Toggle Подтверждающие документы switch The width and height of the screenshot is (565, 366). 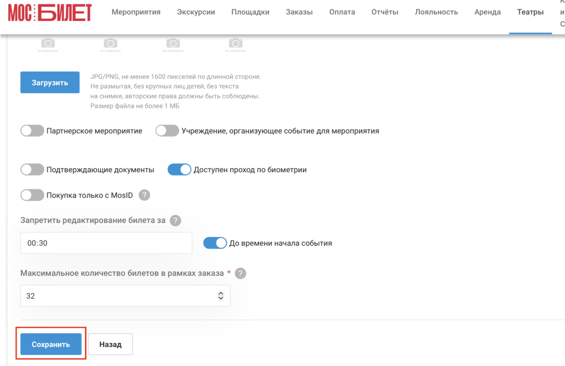tap(32, 169)
